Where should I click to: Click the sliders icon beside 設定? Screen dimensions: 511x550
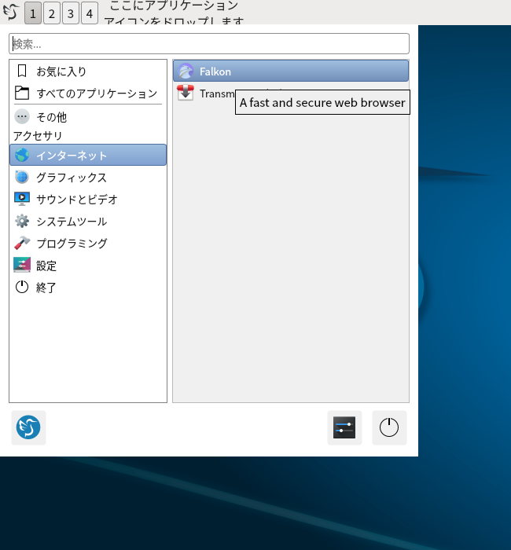pyautogui.click(x=22, y=265)
